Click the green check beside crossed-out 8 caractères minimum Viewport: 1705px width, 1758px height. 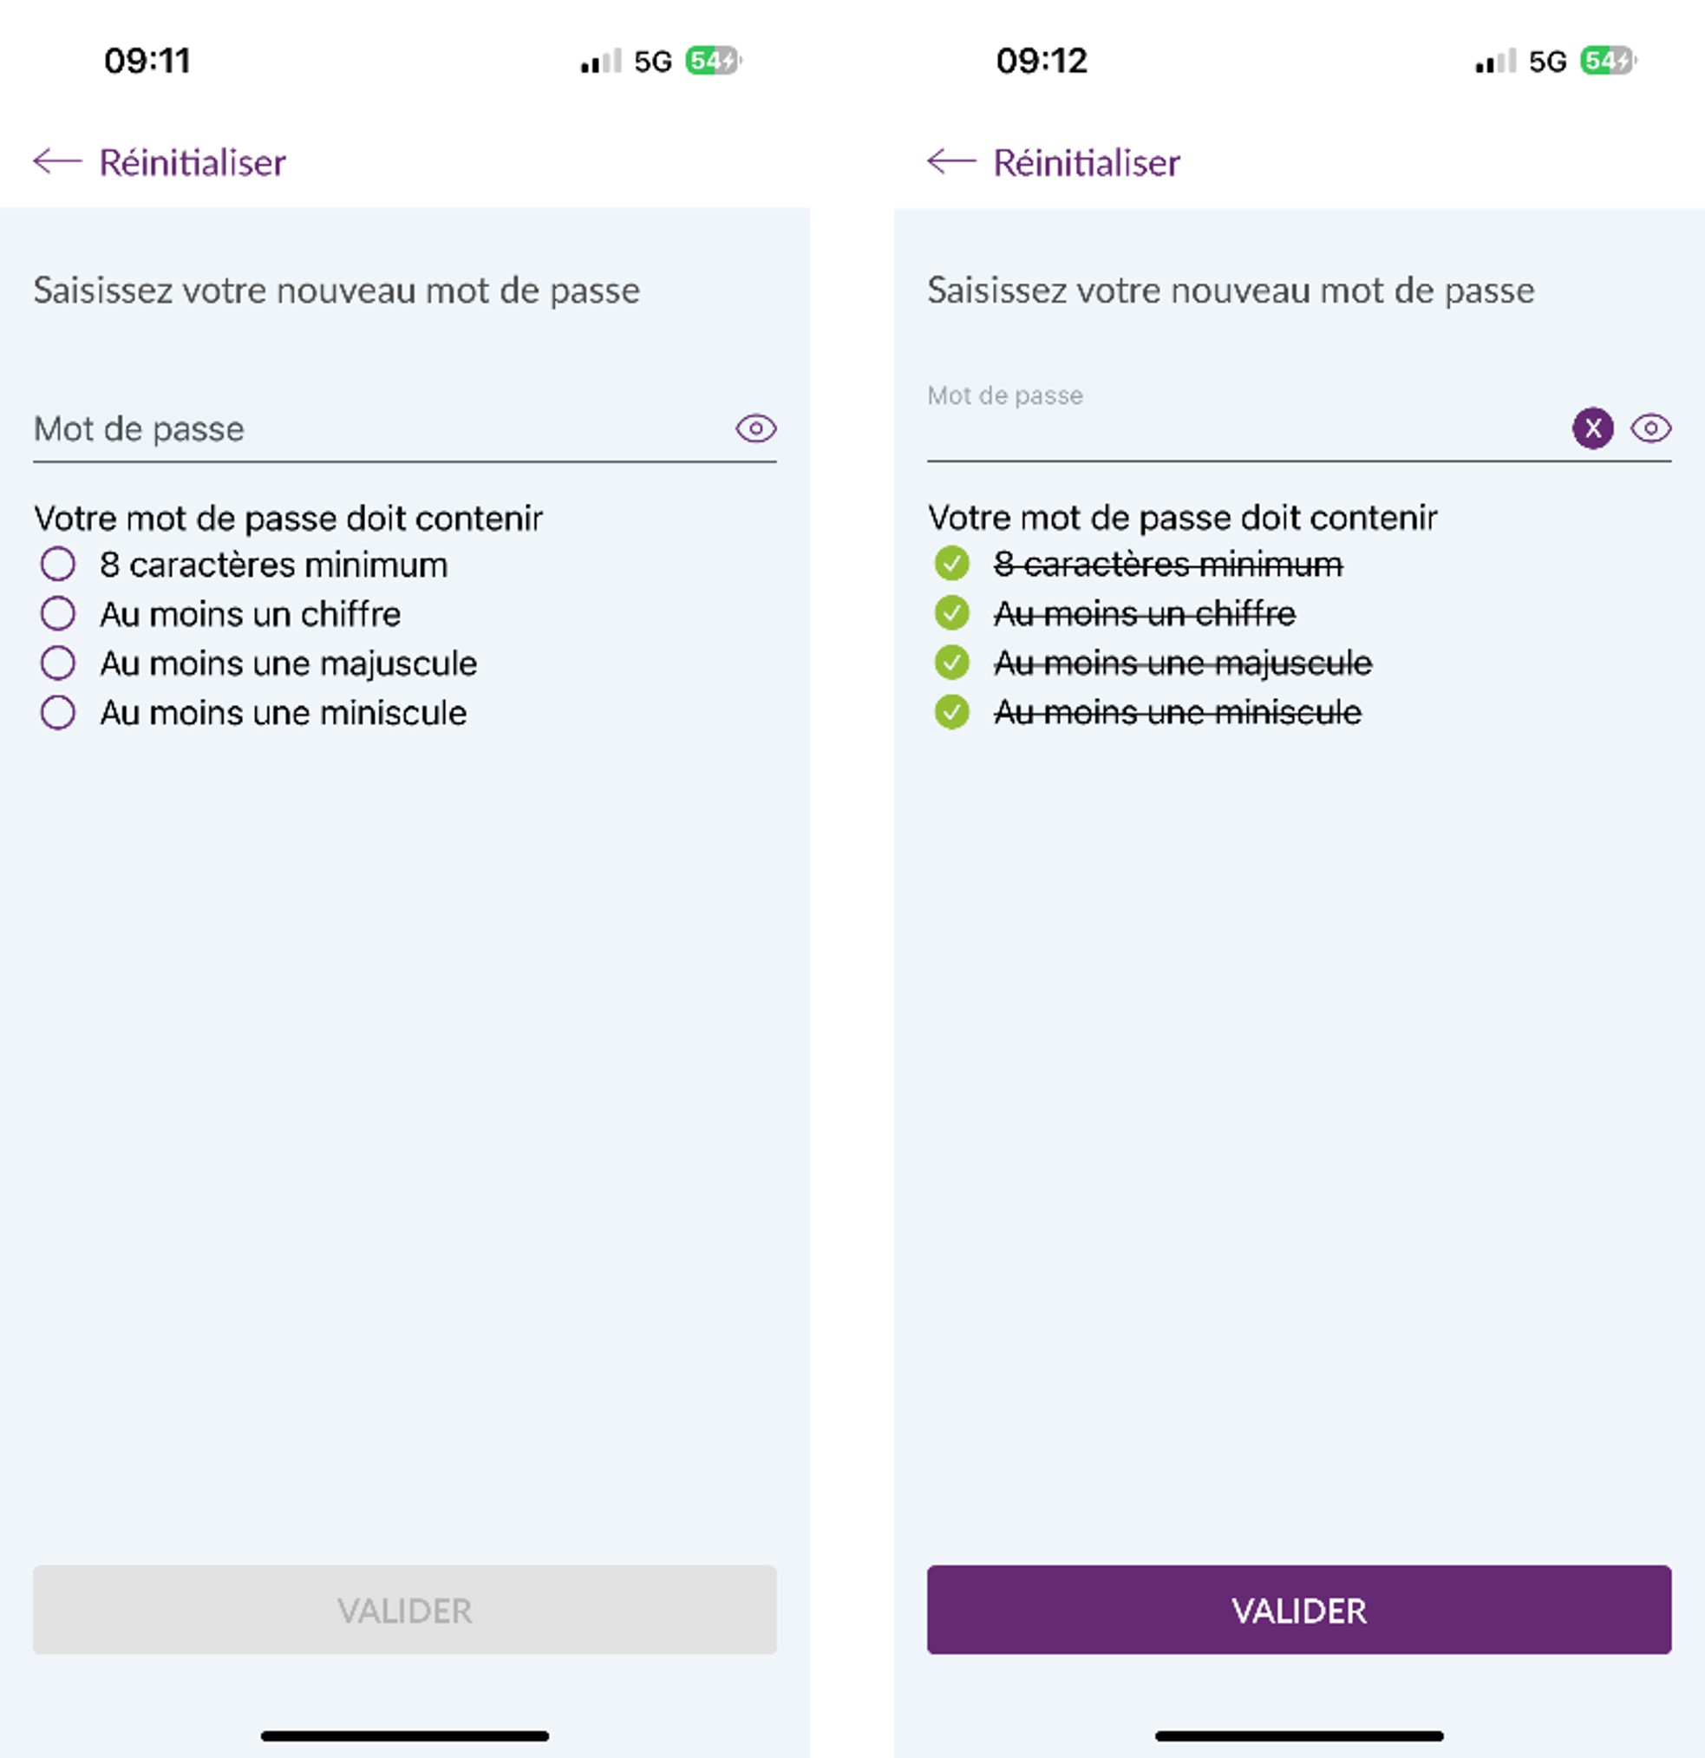click(x=951, y=565)
